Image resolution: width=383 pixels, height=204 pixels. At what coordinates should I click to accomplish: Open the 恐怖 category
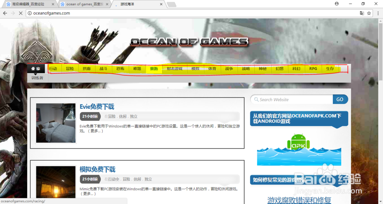tap(120, 69)
